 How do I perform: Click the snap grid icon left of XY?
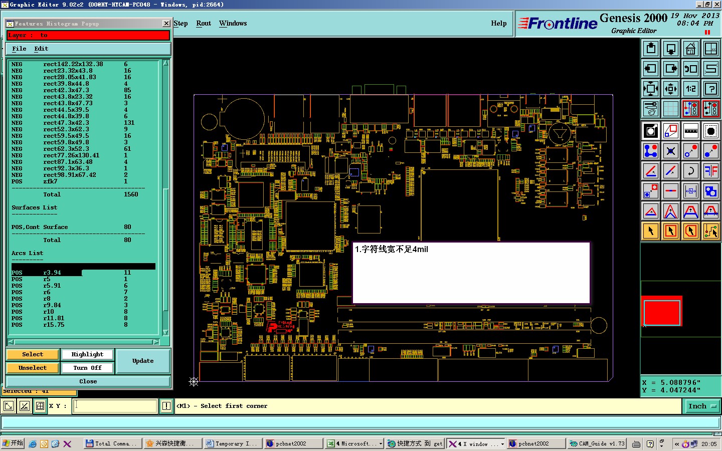[x=40, y=406]
